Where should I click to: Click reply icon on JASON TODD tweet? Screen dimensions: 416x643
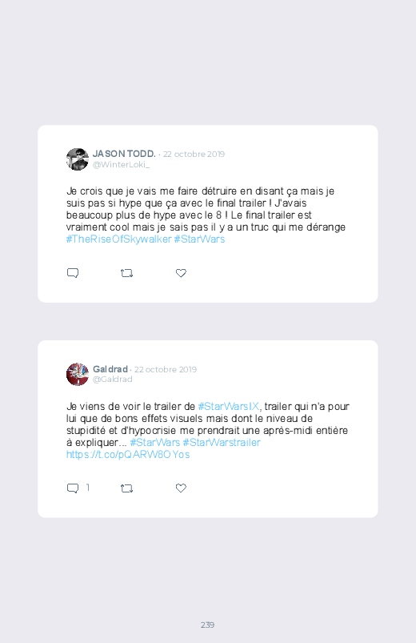tap(73, 273)
